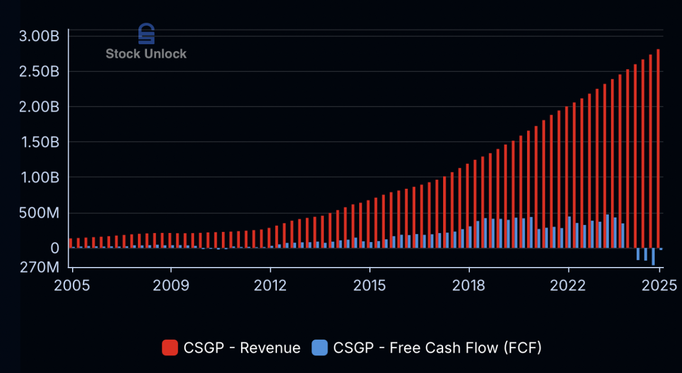
Task: Click the 3.00B y-axis label
Action: [x=39, y=36]
